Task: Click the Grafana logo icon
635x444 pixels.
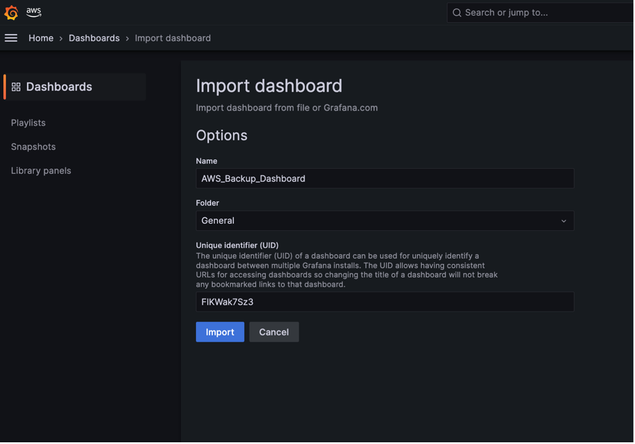Action: coord(11,13)
